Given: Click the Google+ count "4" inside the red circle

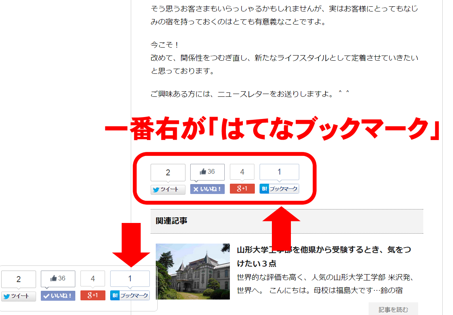Looking at the screenshot, I should [x=242, y=172].
